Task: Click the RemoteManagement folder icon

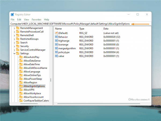Action: pos(18,28)
